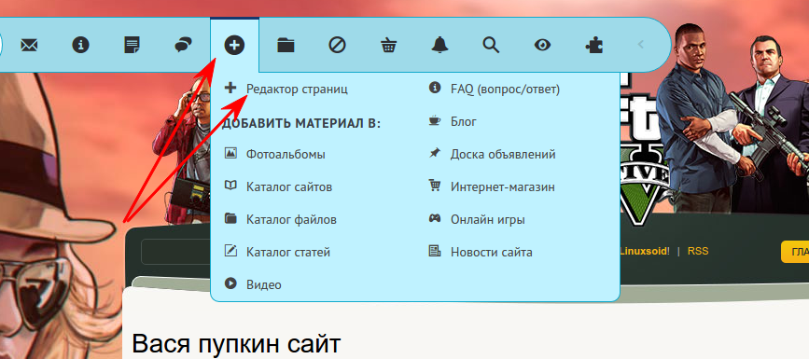Click the bell notifications icon
Screen dimensions: 809x359
coord(439,45)
